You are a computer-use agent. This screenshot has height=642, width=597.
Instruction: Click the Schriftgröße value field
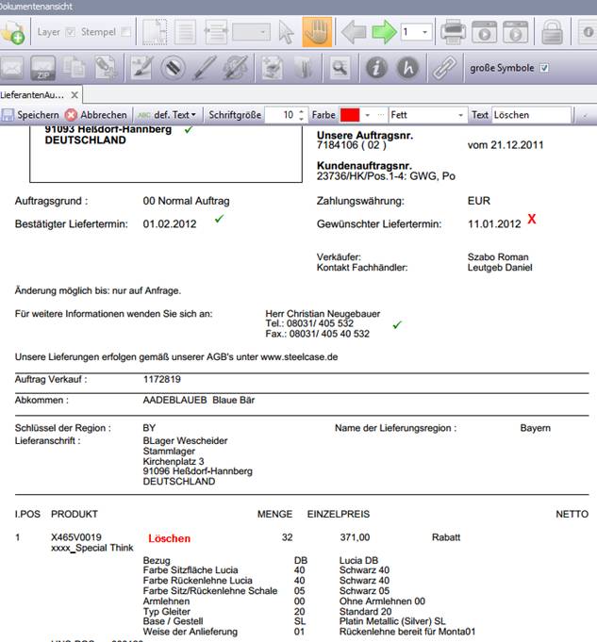click(x=281, y=115)
